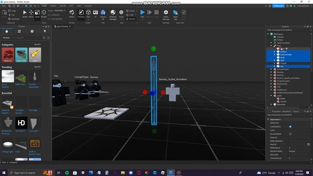Click the Collaborate button
Screen dimensions: 313x176
pyautogui.click(x=278, y=6)
